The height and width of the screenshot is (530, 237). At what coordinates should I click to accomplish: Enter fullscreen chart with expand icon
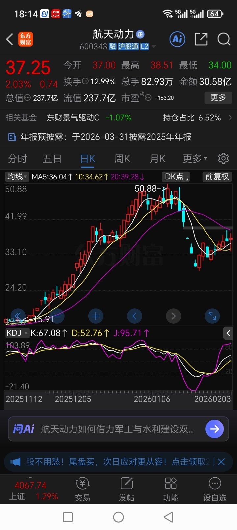(x=212, y=316)
